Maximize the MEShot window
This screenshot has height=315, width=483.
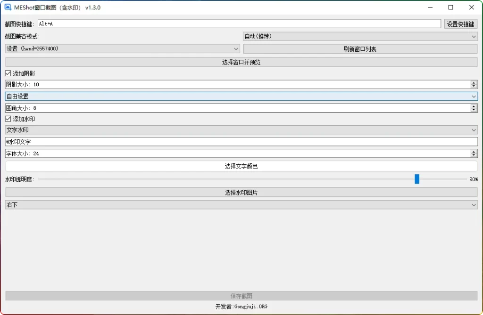click(450, 8)
